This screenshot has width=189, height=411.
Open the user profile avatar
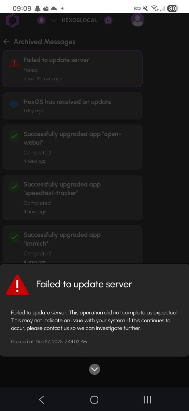pyautogui.click(x=137, y=20)
